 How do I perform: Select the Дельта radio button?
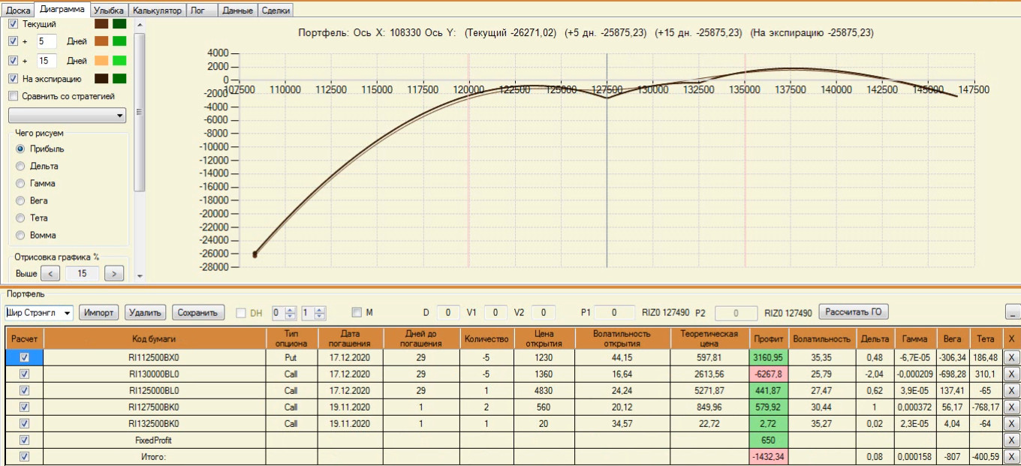[x=20, y=166]
